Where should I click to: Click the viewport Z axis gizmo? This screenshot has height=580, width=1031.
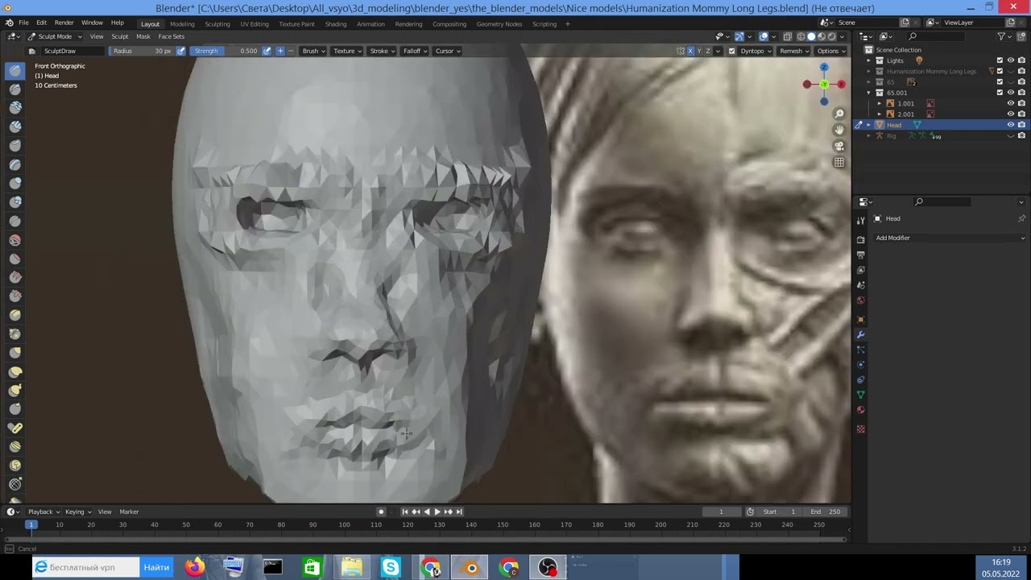(x=823, y=68)
